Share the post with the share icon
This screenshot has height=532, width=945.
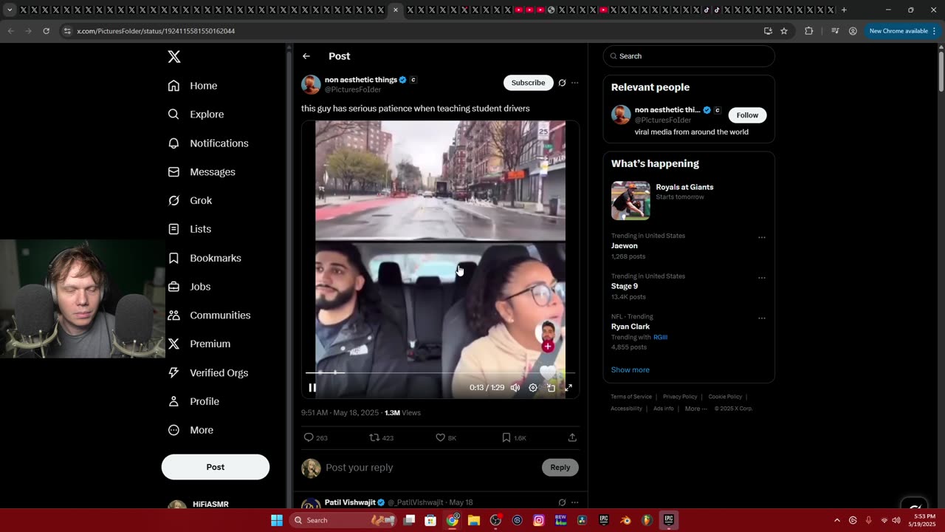pos(572,437)
